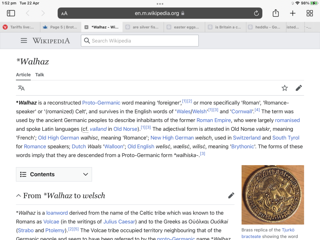Expand the Contents dropdown
The height and width of the screenshot is (240, 320).
point(54,174)
